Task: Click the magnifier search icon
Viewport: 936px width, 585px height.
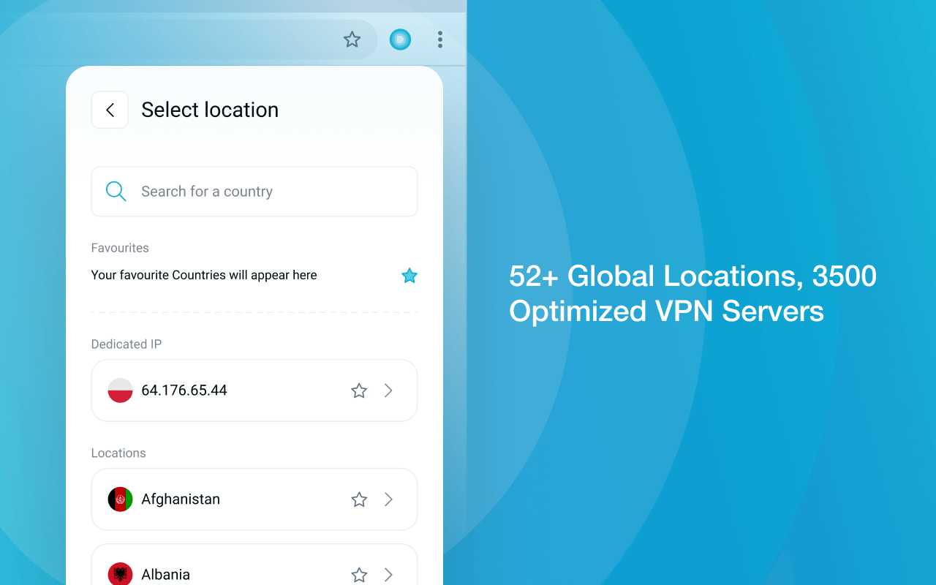Action: tap(116, 192)
